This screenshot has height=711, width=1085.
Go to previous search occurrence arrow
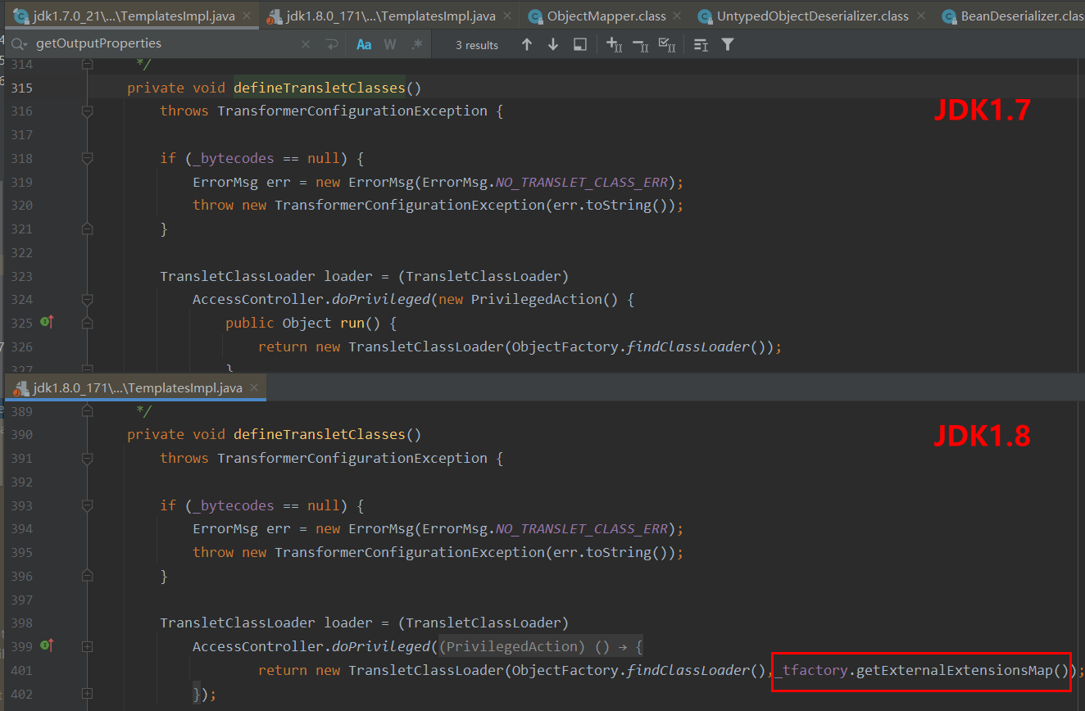[x=527, y=44]
